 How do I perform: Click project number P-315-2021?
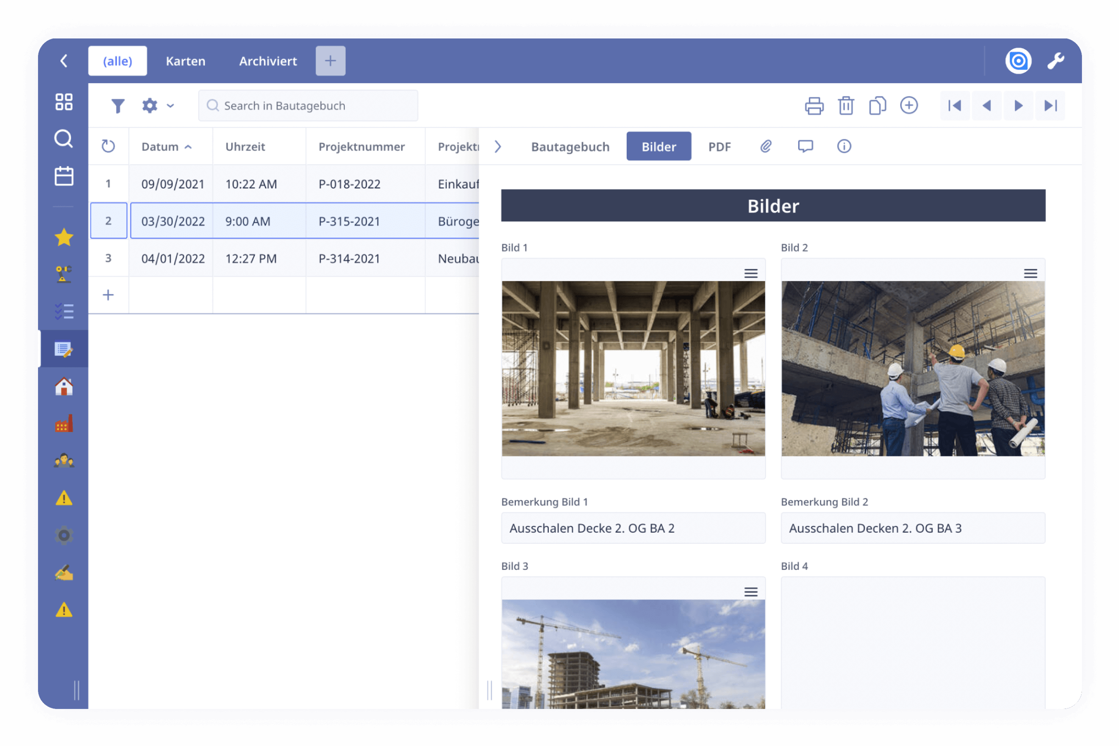pyautogui.click(x=349, y=221)
